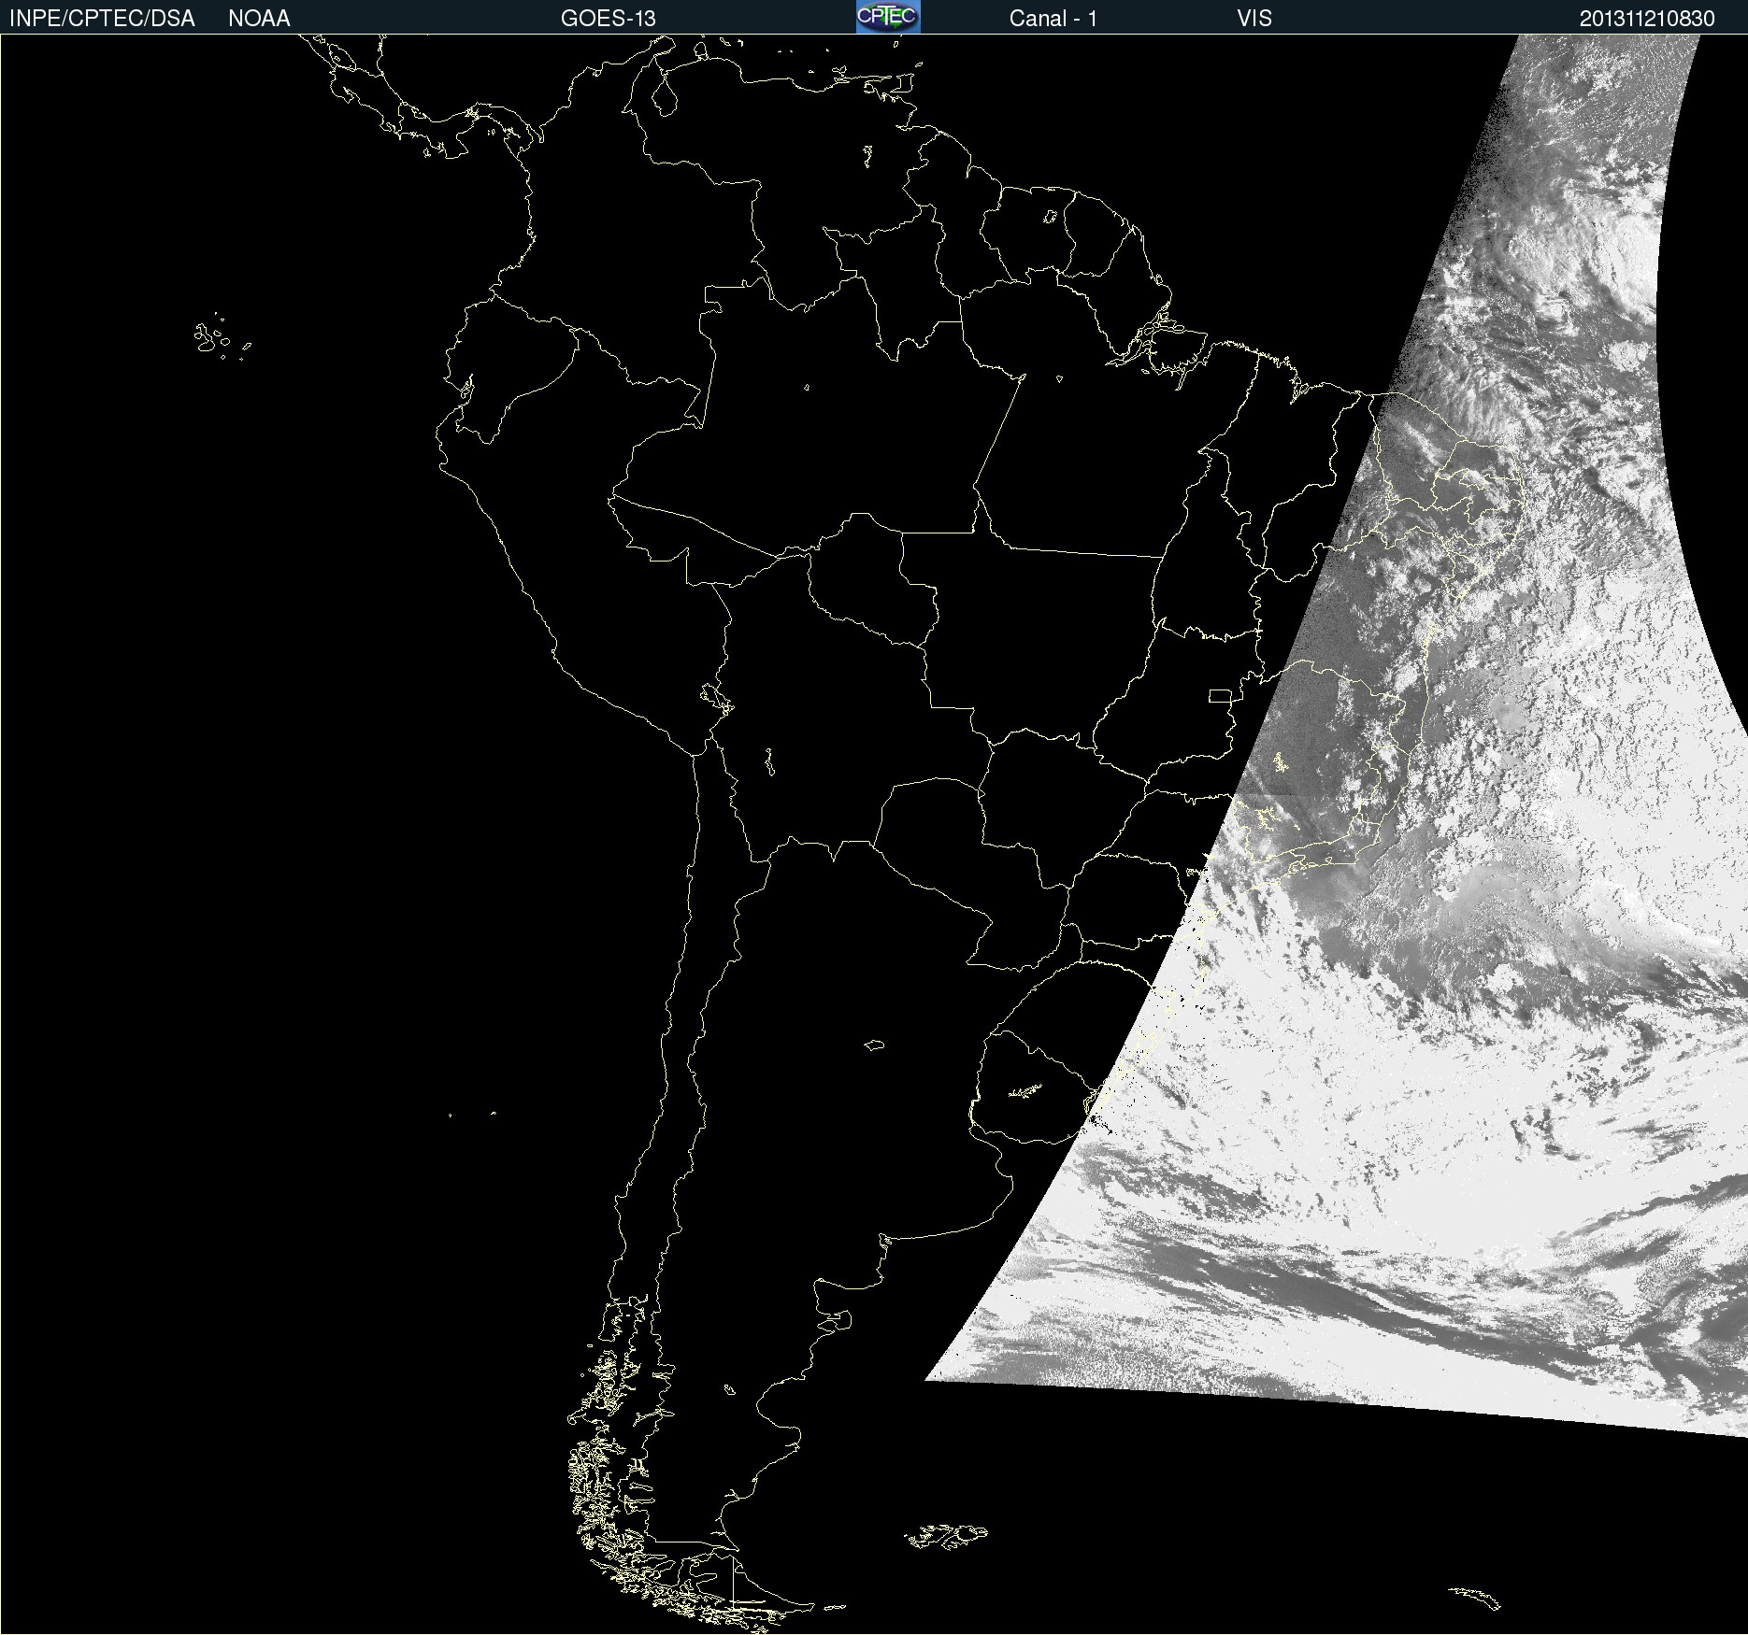Click the 201311210830 timestamp
This screenshot has width=1748, height=1635.
coord(1646,19)
